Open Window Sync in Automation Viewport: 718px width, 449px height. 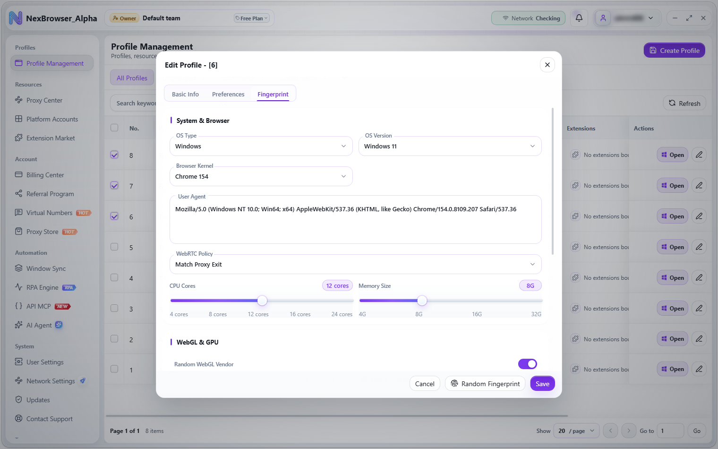click(46, 268)
